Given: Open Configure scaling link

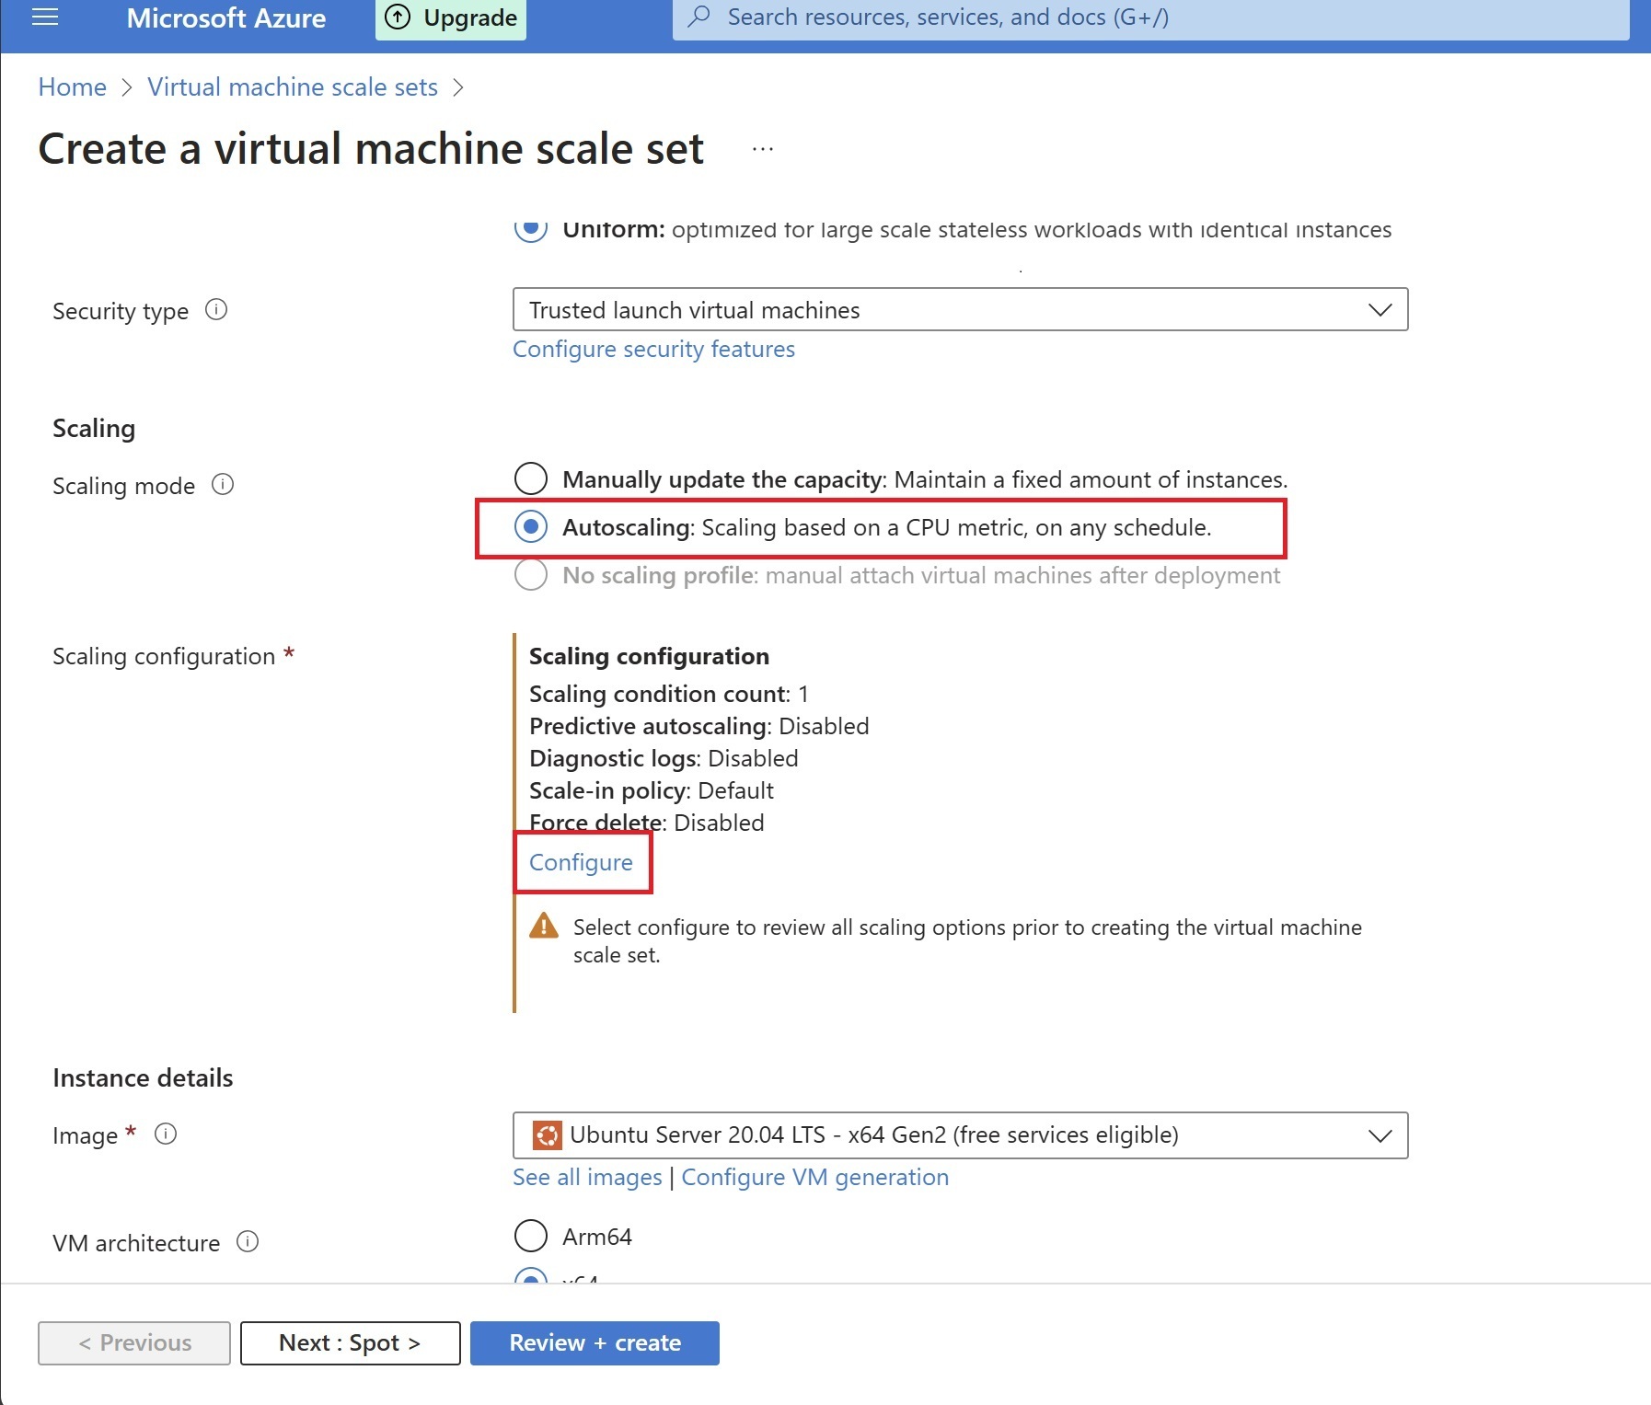Looking at the screenshot, I should [581, 862].
